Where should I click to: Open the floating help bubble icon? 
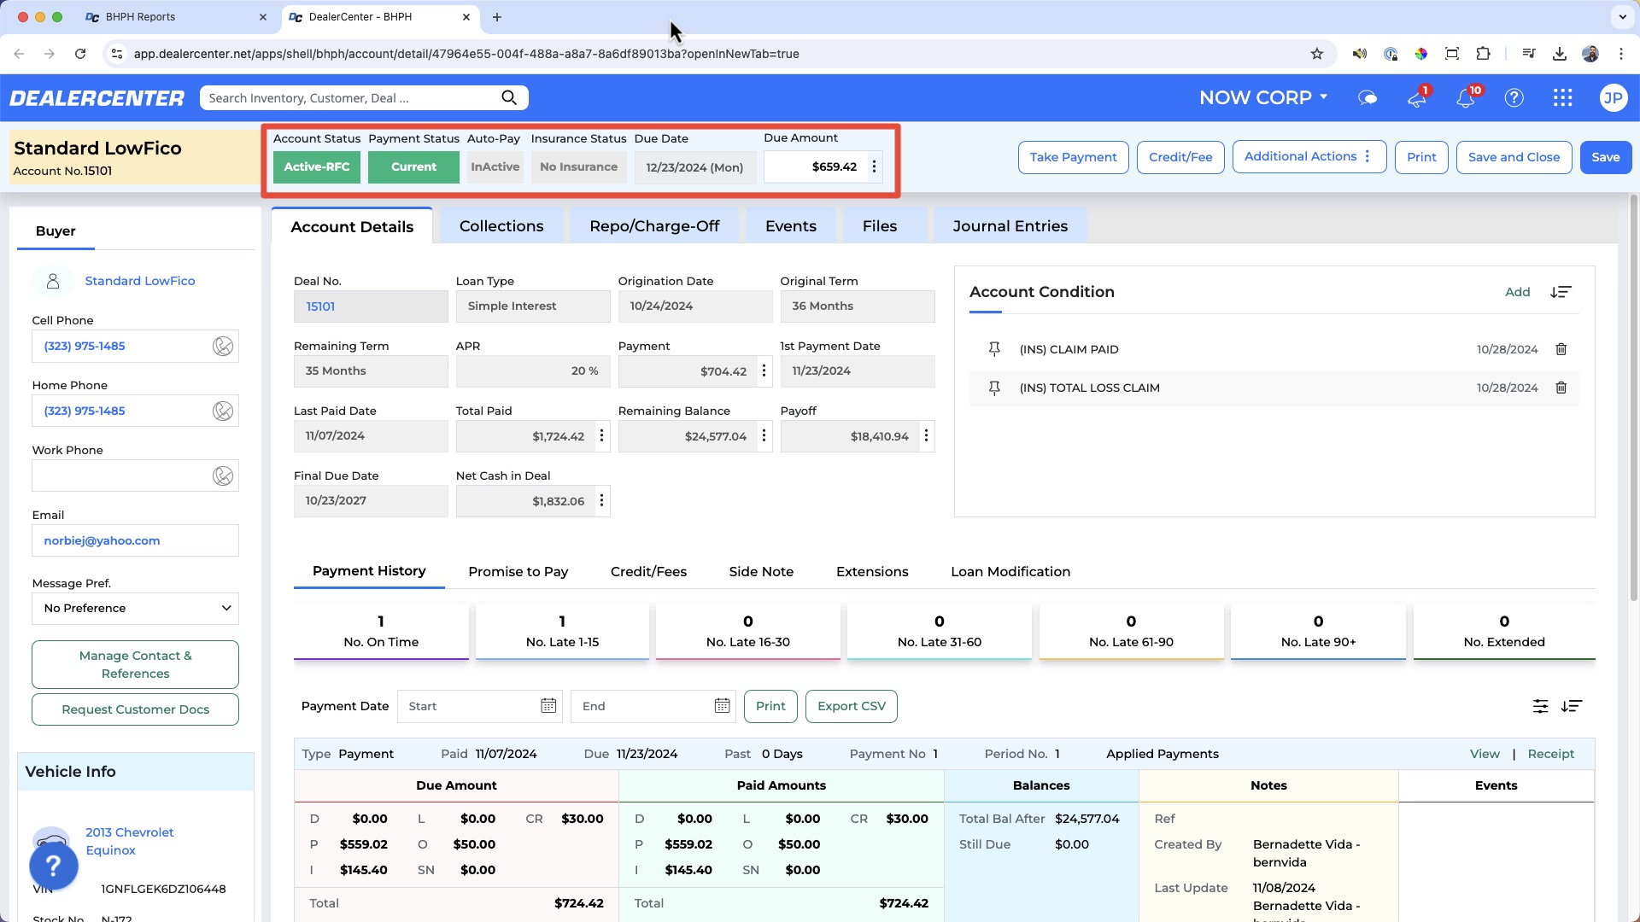click(x=54, y=866)
